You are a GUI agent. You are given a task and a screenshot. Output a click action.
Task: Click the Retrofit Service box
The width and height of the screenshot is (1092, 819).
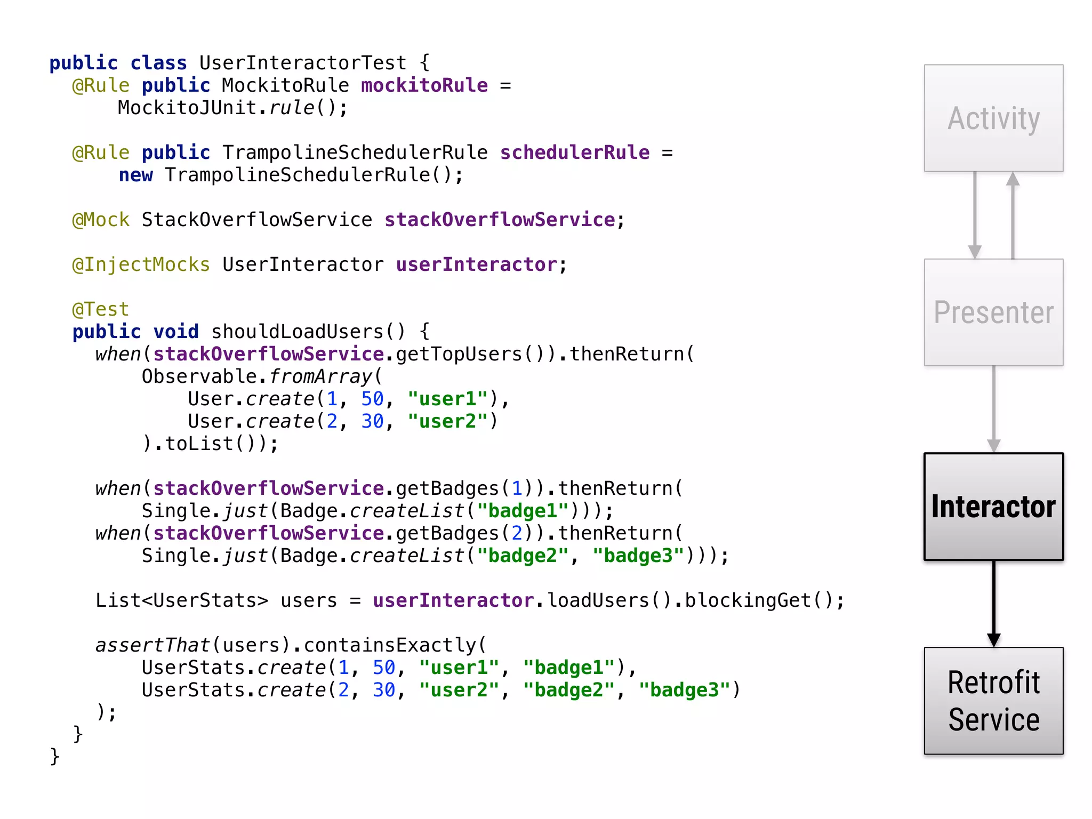pos(993,700)
